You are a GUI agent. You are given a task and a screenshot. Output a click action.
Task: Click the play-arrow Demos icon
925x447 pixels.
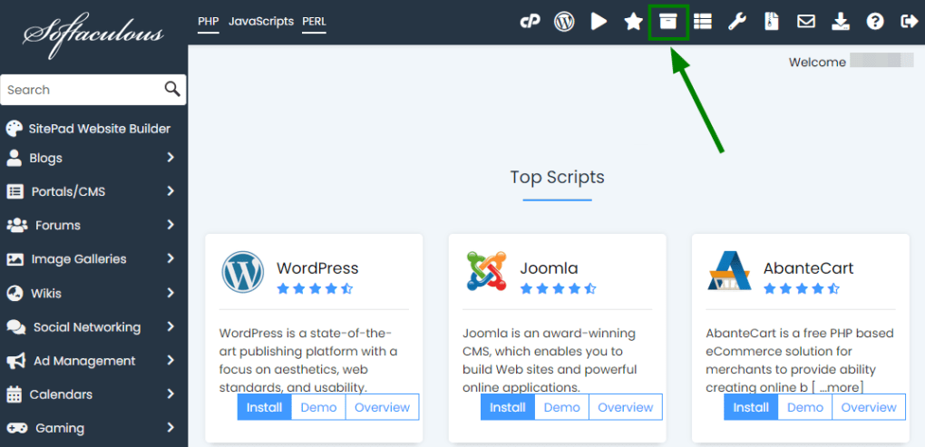[x=599, y=22]
